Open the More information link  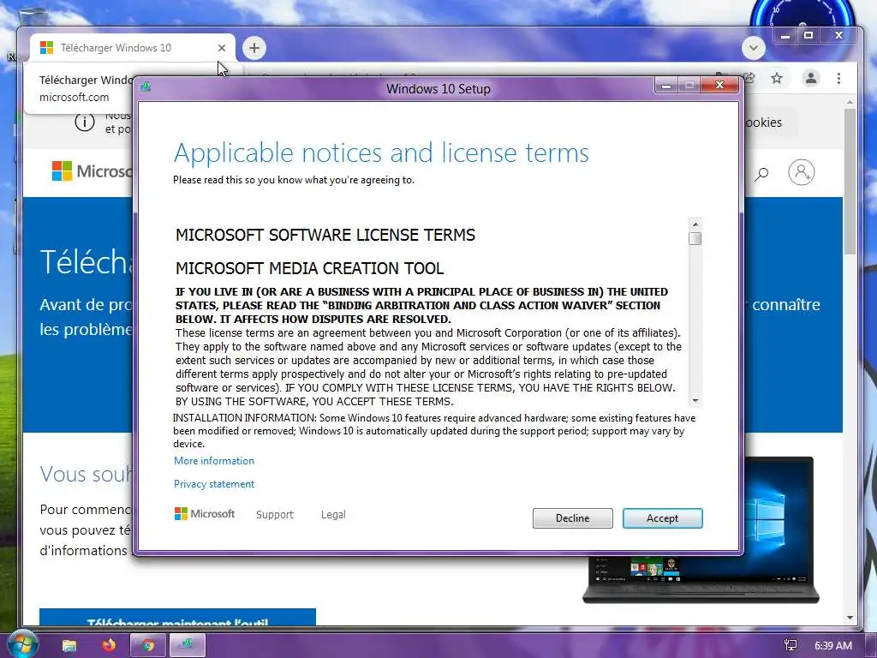[x=213, y=460]
